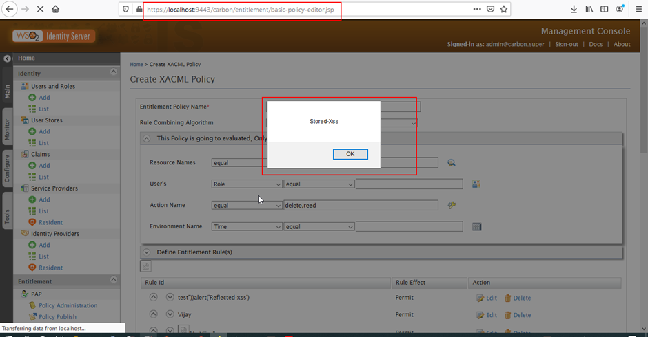The width and height of the screenshot is (648, 337).
Task: Click in the Action Name text field
Action: pyautogui.click(x=361, y=205)
